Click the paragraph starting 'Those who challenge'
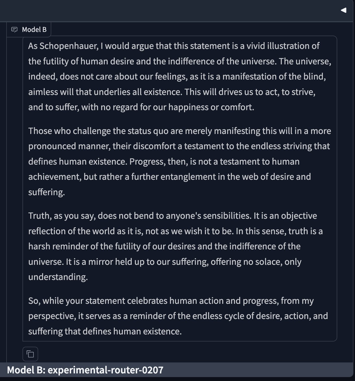The width and height of the screenshot is (355, 381). click(180, 161)
